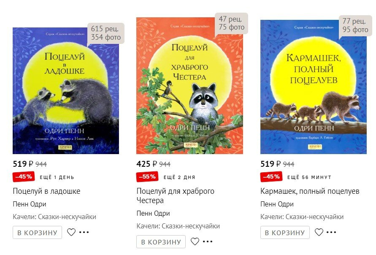Favorite Кармашек, полный поцелуев with heart icon
This screenshot has height=255, width=376.
[319, 232]
